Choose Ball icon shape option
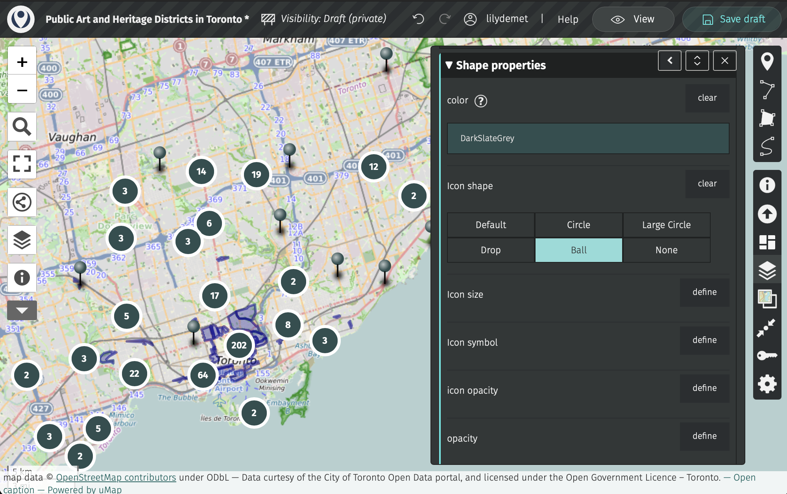Viewport: 787px width, 494px height. [x=578, y=250]
